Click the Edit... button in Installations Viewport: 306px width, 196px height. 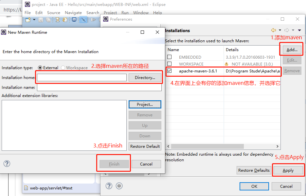click(292, 60)
